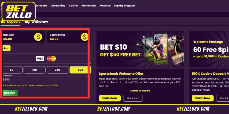Click the BetZillo logo
Viewport: 229px width, 114px height.
coord(19,11)
